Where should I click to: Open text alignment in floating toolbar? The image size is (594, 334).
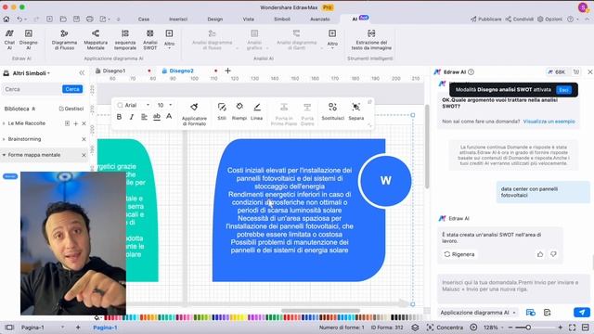coord(144,117)
